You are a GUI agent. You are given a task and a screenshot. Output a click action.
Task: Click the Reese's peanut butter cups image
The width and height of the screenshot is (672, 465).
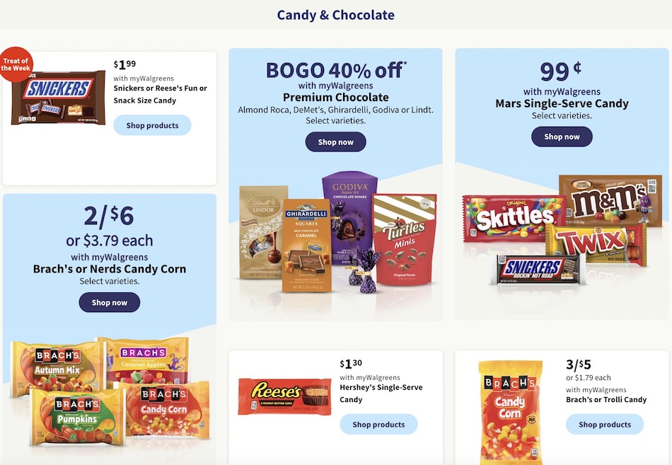[284, 396]
